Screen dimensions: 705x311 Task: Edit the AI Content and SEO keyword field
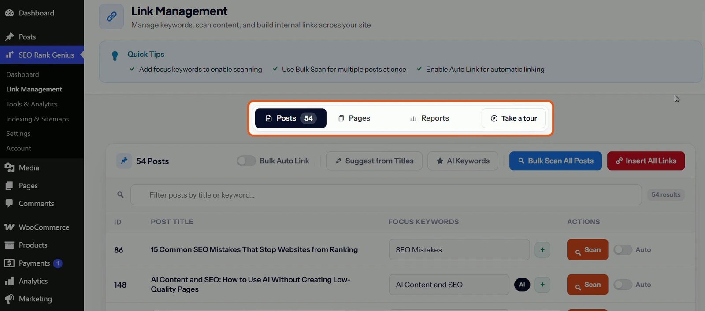[x=449, y=285]
